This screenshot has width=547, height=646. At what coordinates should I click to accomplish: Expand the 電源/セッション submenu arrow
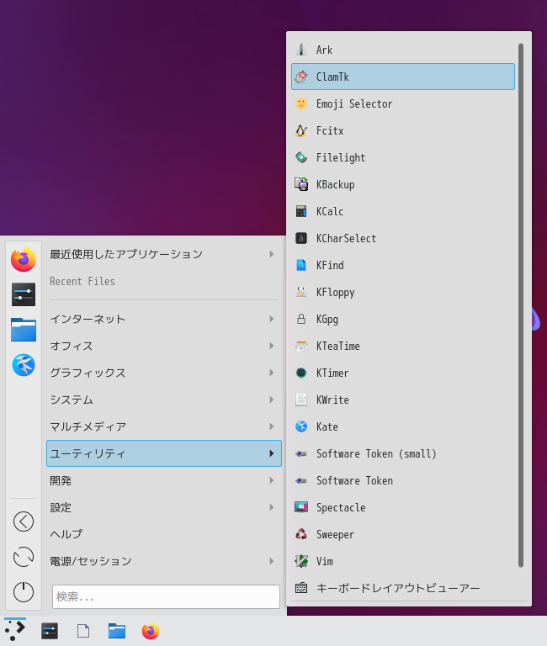click(272, 561)
